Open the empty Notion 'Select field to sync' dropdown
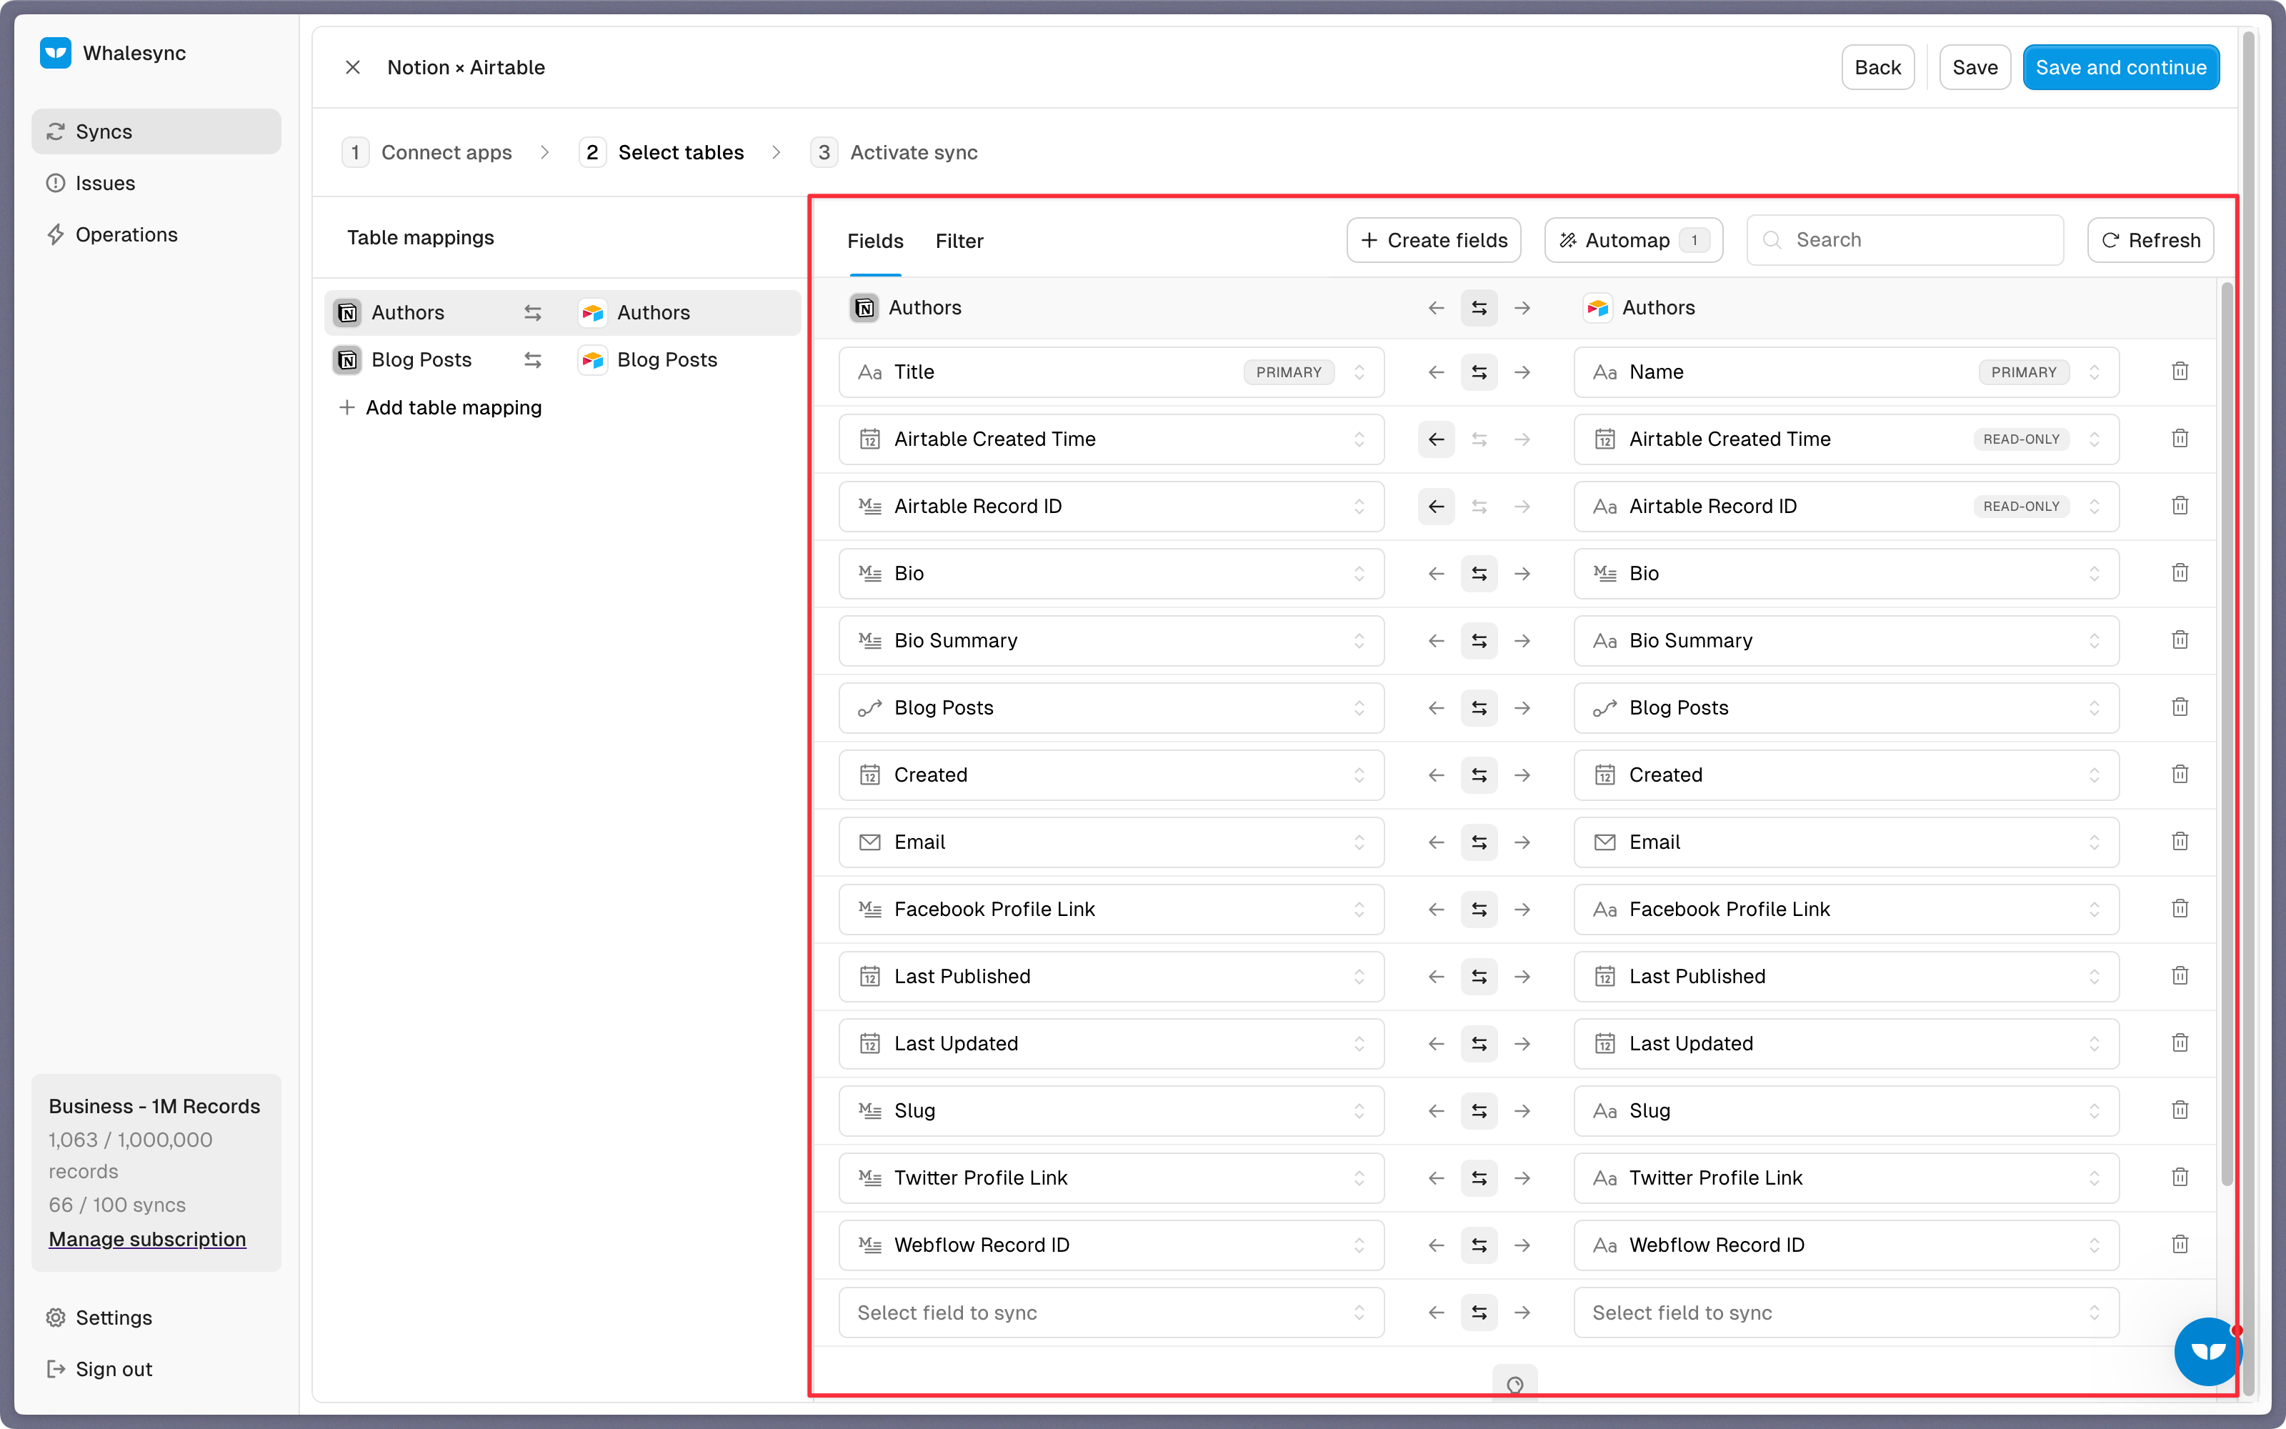The height and width of the screenshot is (1429, 2286). pos(1111,1312)
